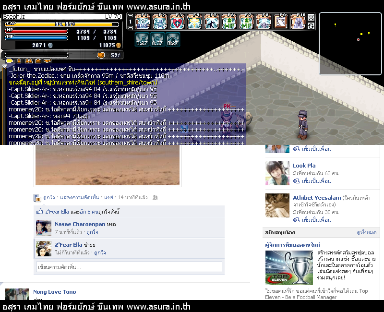Trigger the F9 hand skill icon
Viewport: 384px width, 312px height.
(x=281, y=22)
